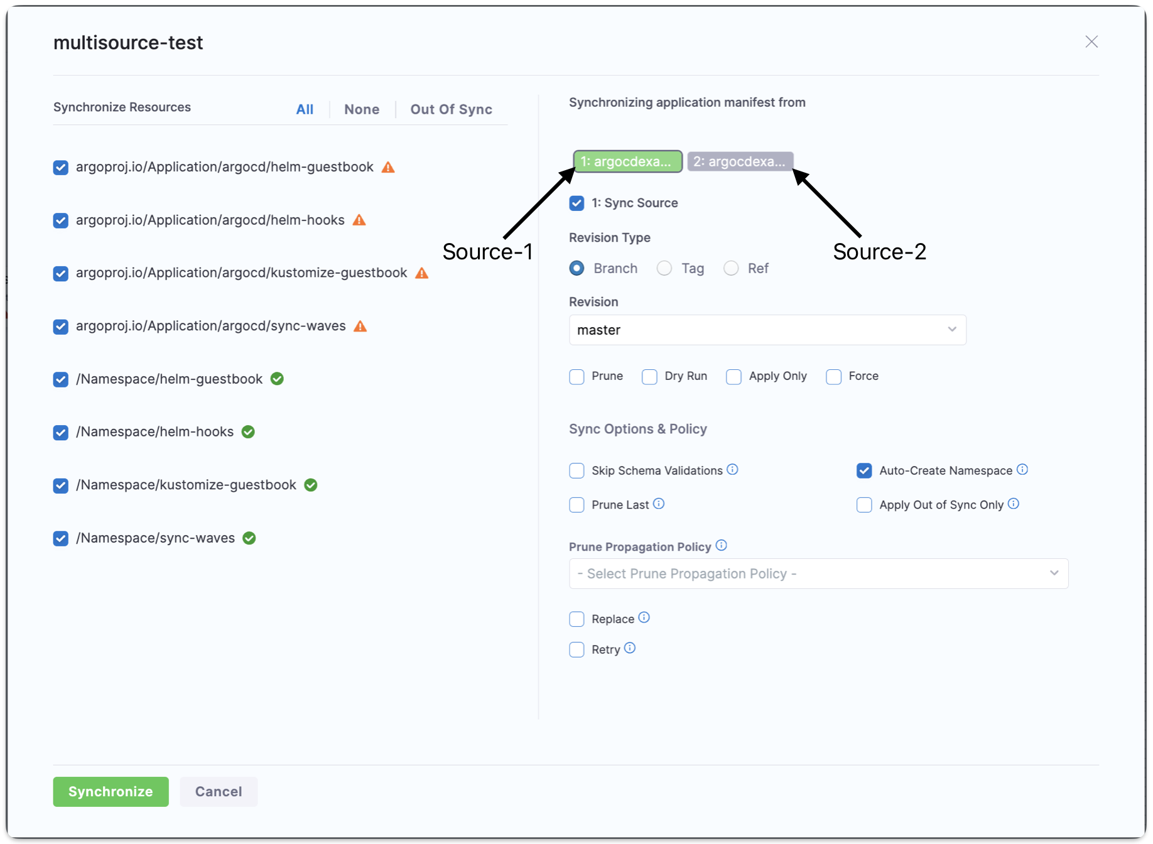1153x844 pixels.
Task: Uncheck the argocd/helm-hooks application resource
Action: click(61, 220)
